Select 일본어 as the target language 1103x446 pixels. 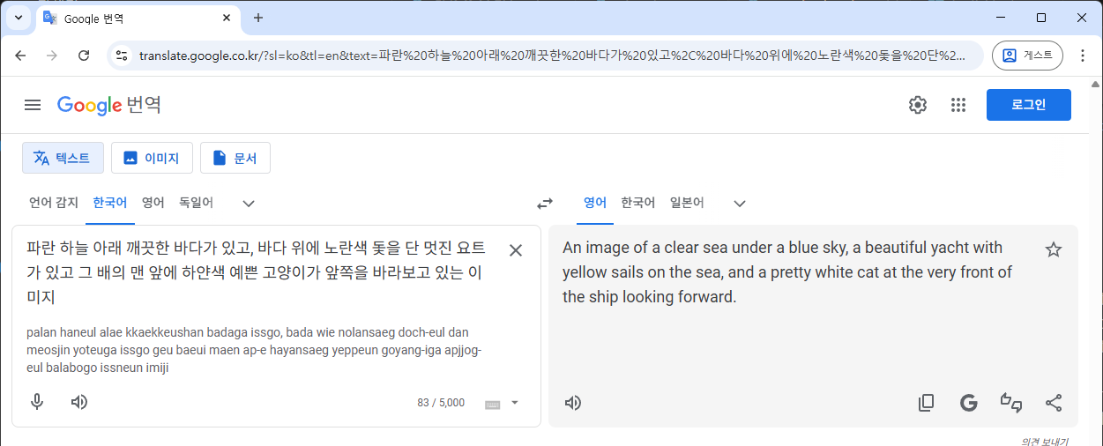click(687, 203)
